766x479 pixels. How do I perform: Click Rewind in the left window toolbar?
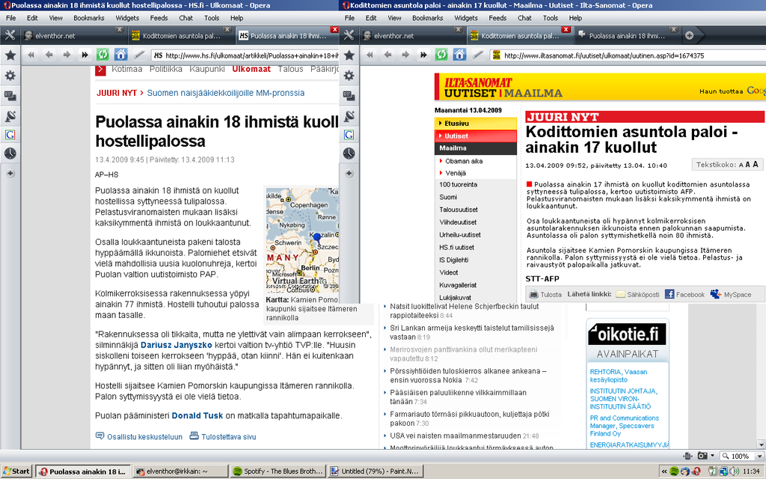click(x=31, y=55)
